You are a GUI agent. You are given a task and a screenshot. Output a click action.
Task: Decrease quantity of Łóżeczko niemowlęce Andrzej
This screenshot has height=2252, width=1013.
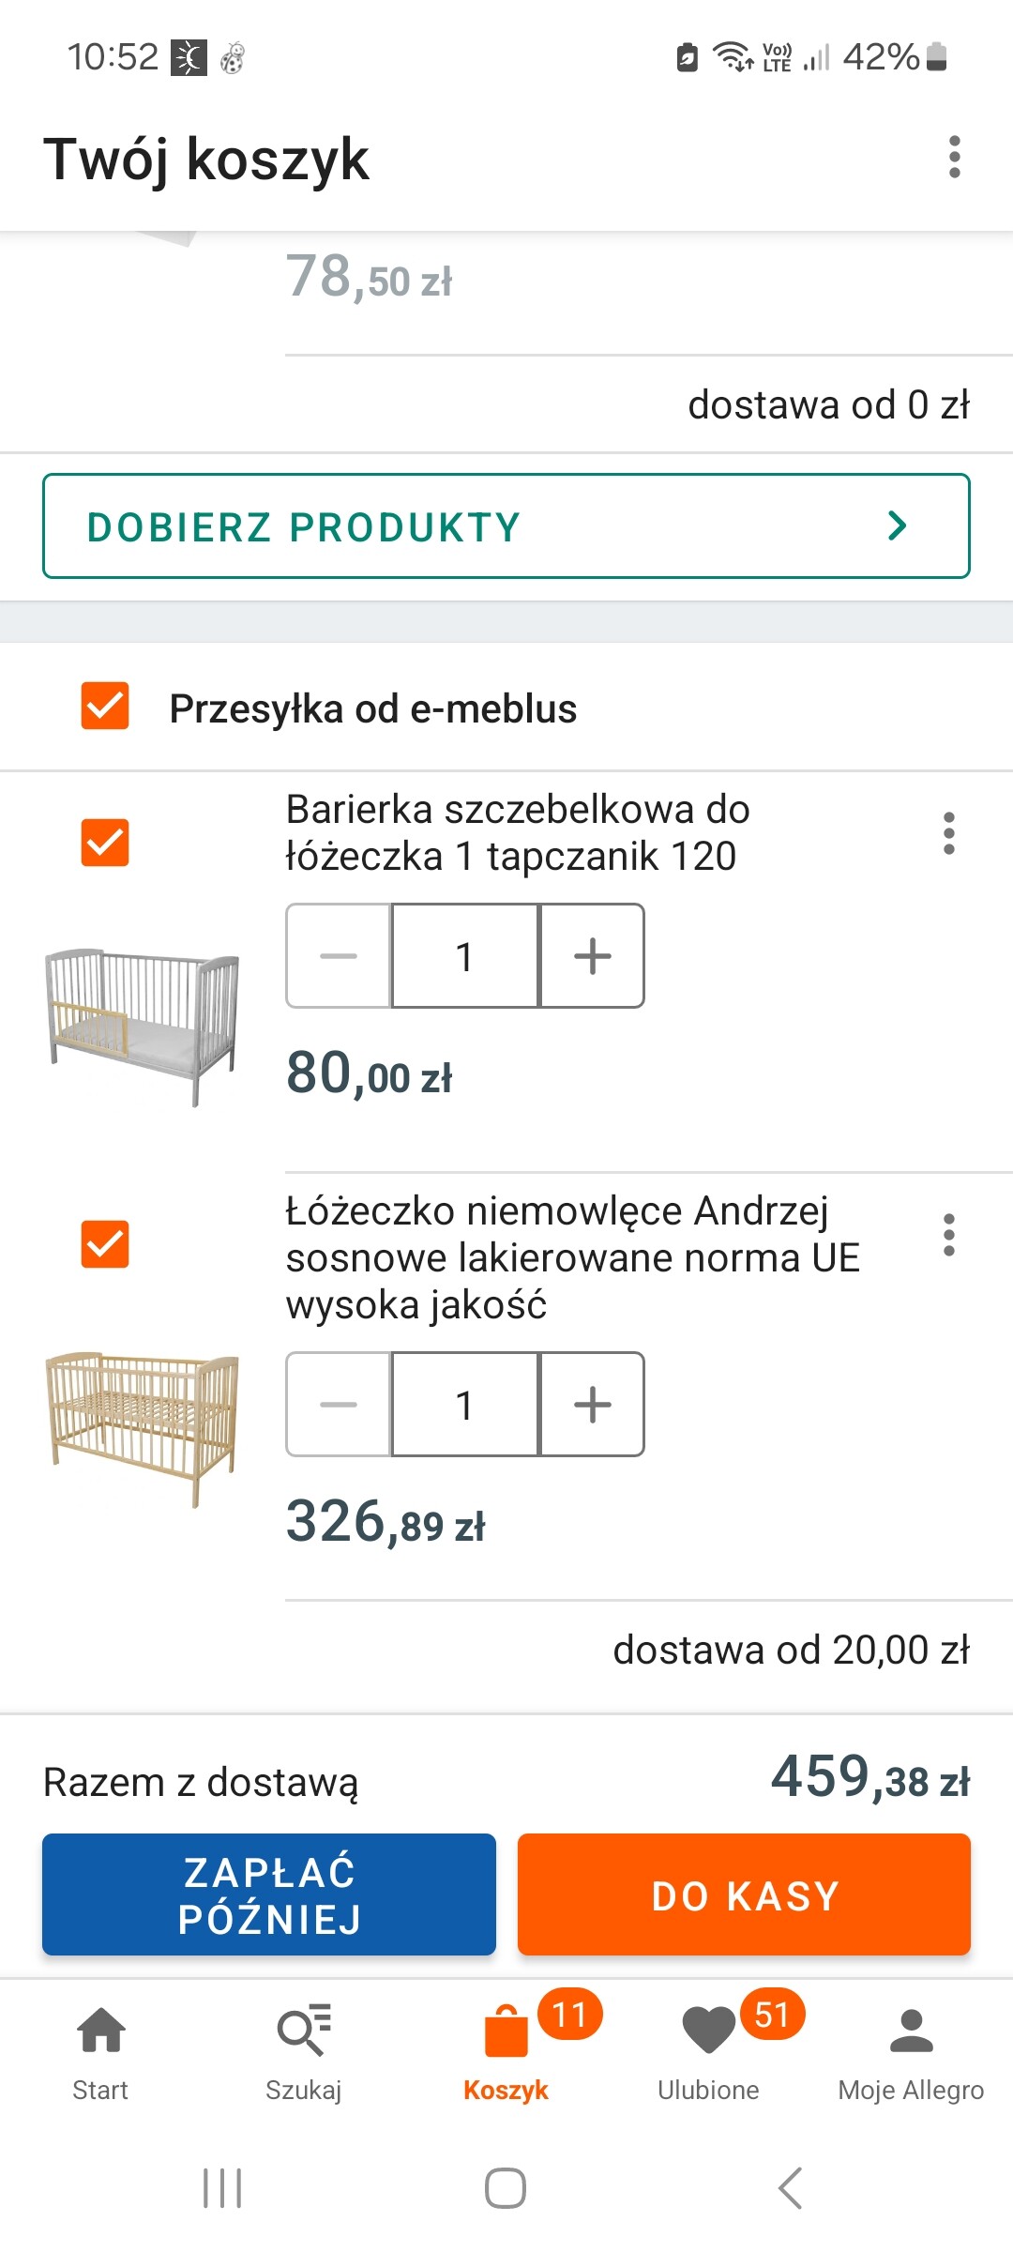[339, 1405]
